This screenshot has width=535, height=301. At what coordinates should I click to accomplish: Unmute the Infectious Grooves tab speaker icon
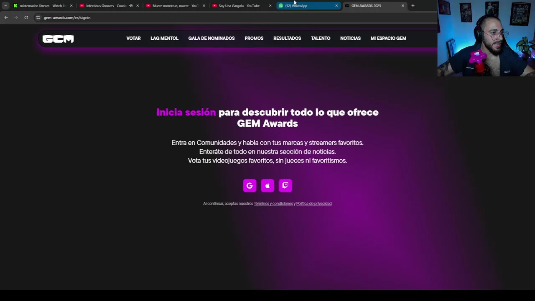click(131, 6)
